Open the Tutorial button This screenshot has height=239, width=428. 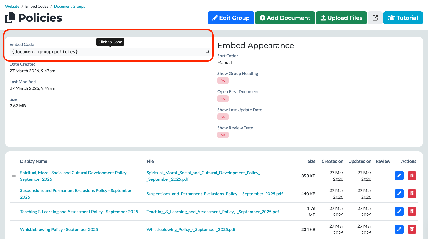pyautogui.click(x=403, y=18)
